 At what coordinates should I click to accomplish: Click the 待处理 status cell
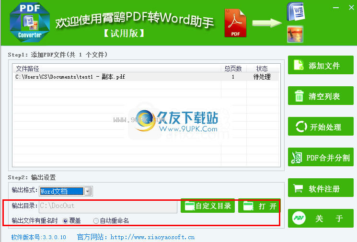point(262,77)
